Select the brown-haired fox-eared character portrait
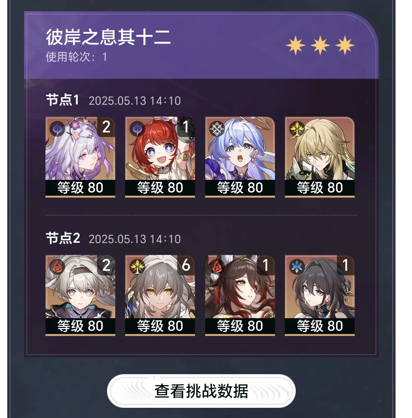 pyautogui.click(x=240, y=295)
